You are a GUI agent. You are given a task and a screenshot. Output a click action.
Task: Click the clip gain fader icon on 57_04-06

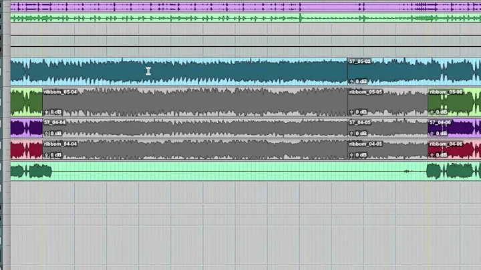[432, 134]
